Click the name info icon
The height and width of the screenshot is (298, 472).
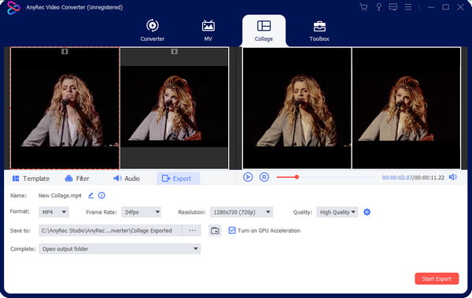(101, 195)
